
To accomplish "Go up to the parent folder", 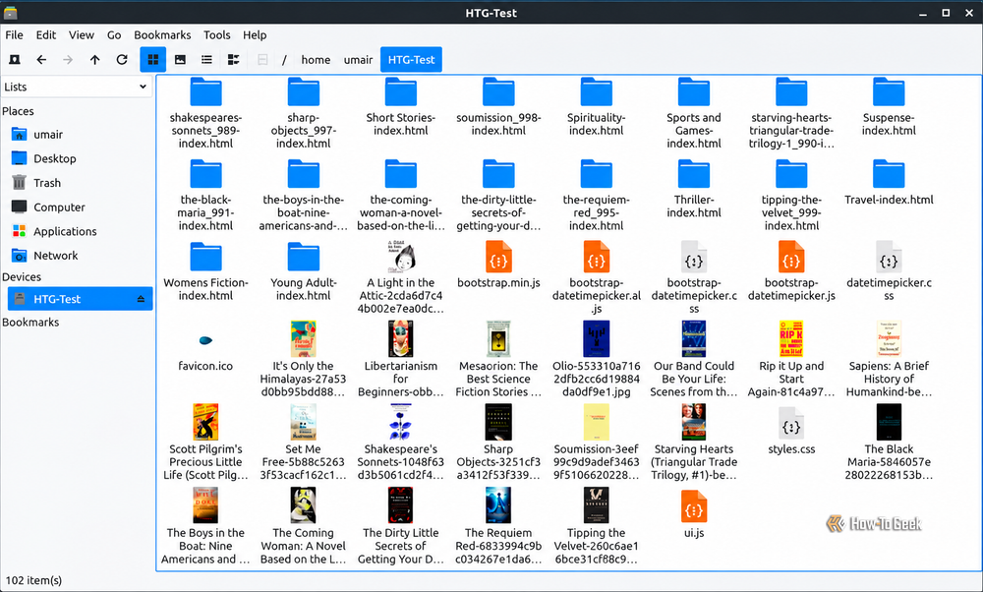I will coord(94,60).
